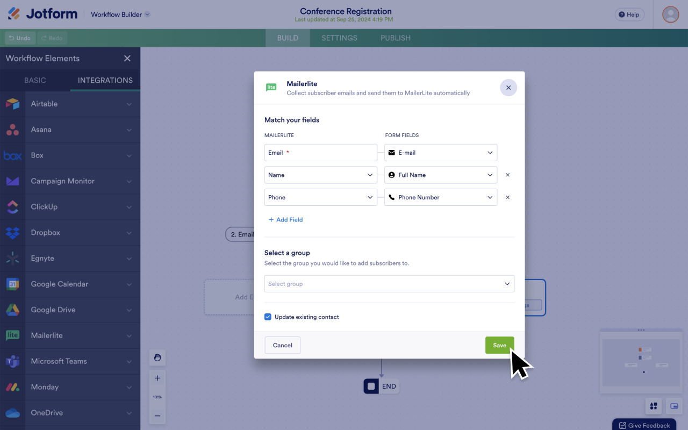
Task: Open the E-mail form field dropdown
Action: coord(441,153)
